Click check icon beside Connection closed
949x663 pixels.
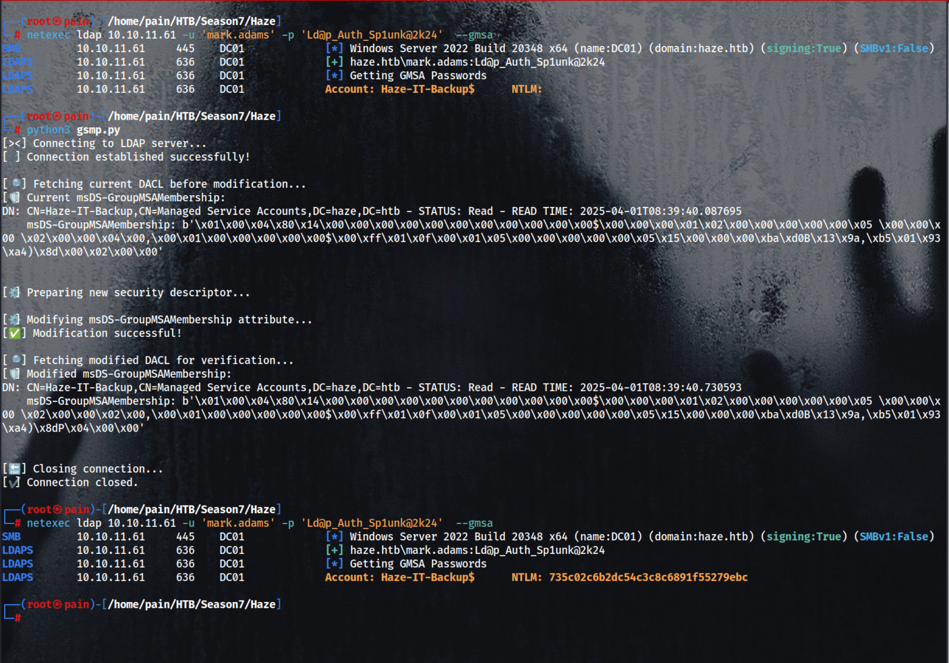[x=14, y=482]
